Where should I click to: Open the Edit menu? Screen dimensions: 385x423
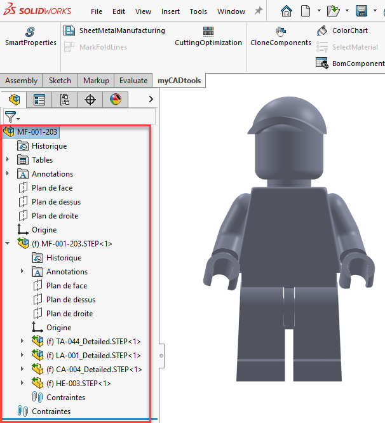click(119, 11)
